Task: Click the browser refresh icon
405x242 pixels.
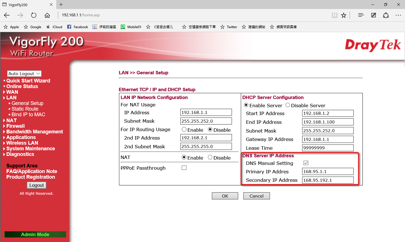Action: (34, 15)
